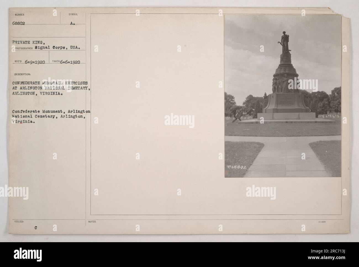
Task: Click the statue figure atop the monument
Action: [284, 42]
